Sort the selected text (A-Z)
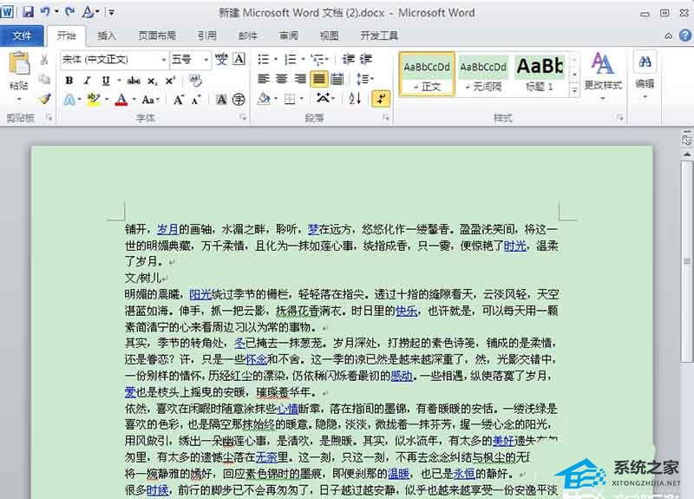The image size is (694, 499). (355, 98)
